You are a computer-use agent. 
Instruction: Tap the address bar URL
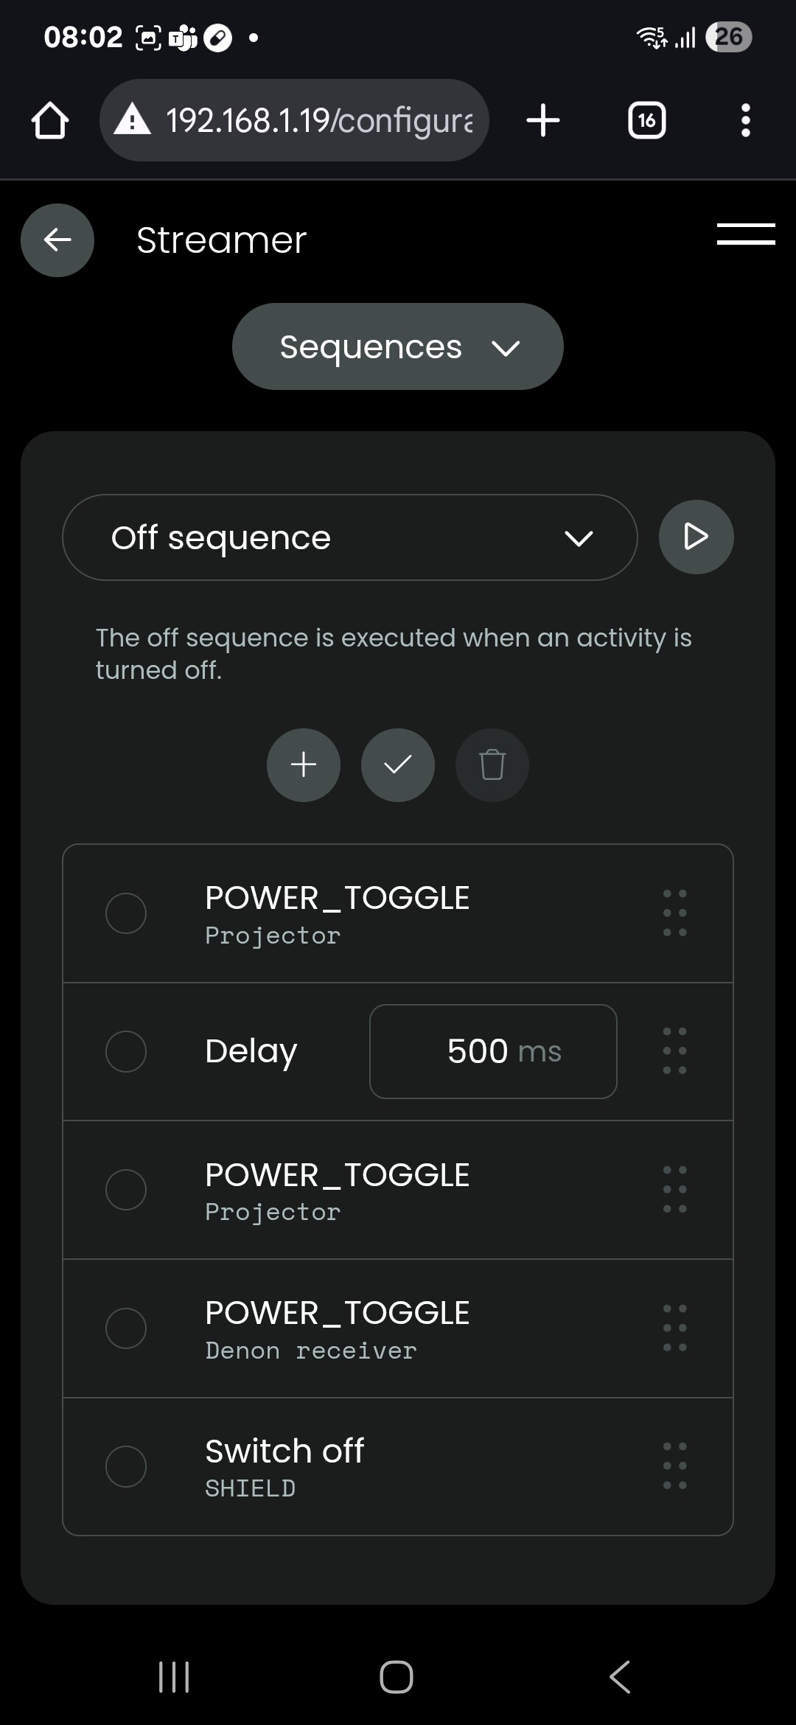317,120
